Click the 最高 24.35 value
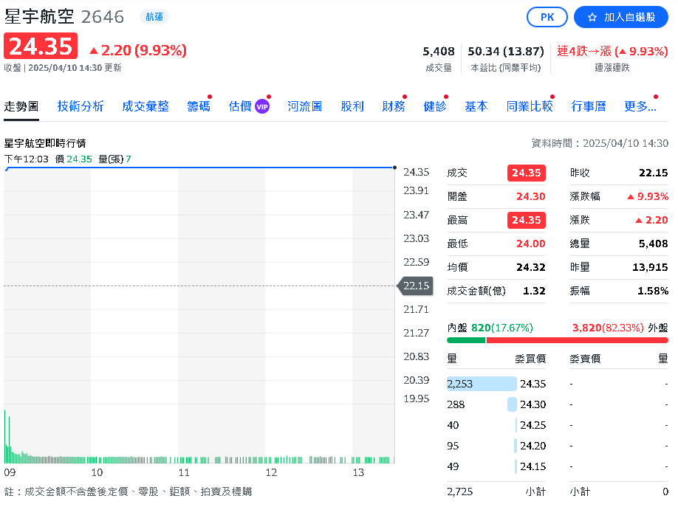Image resolution: width=678 pixels, height=507 pixels. [527, 220]
